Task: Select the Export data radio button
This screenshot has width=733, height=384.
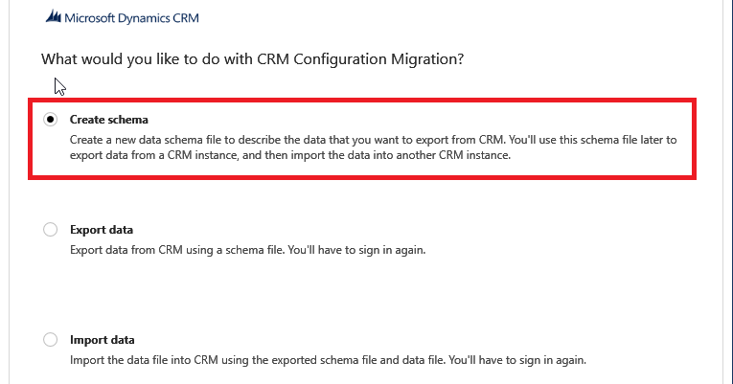Action: pyautogui.click(x=50, y=230)
